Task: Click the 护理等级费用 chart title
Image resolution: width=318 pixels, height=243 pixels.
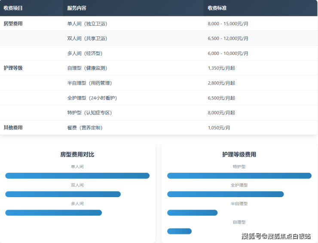Action: click(x=239, y=154)
